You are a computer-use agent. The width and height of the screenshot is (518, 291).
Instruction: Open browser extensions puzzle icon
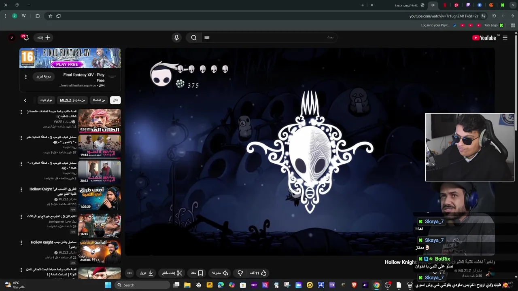pos(38,16)
